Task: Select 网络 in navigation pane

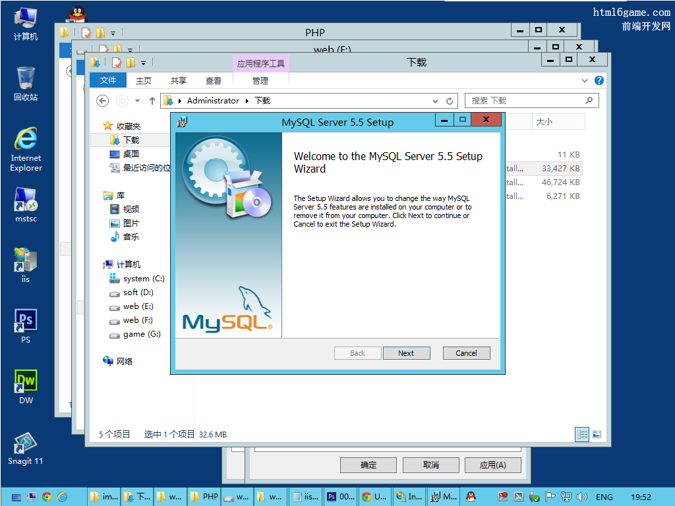Action: coord(125,361)
